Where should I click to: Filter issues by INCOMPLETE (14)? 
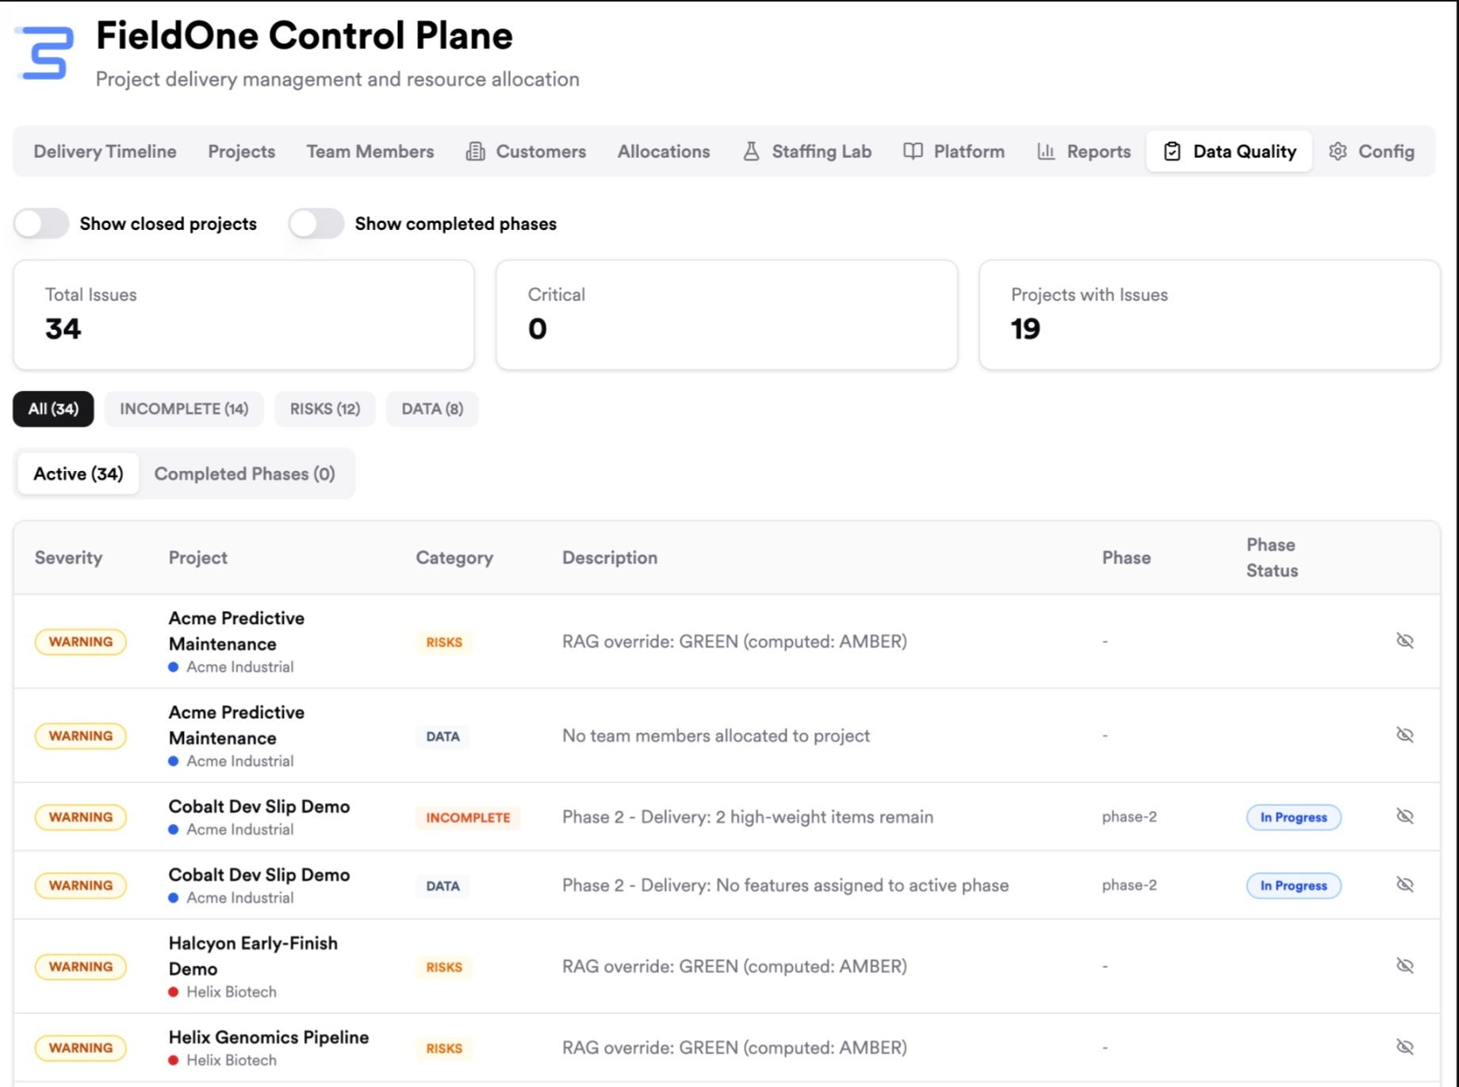184,409
